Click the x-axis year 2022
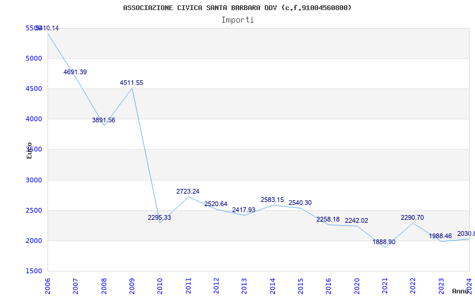475x297 pixels. (x=413, y=286)
